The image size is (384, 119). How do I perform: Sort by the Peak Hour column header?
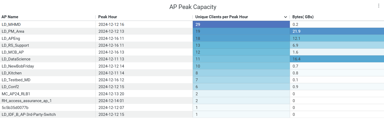(x=107, y=17)
